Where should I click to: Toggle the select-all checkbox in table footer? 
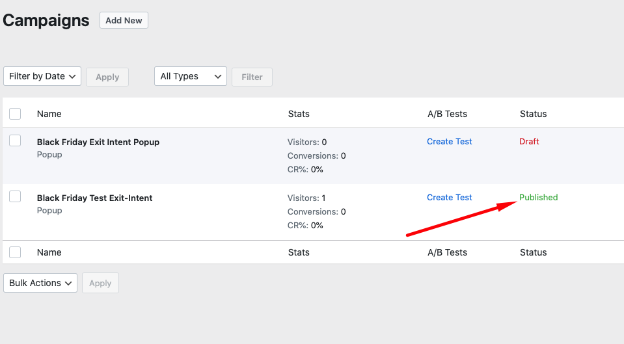[15, 252]
